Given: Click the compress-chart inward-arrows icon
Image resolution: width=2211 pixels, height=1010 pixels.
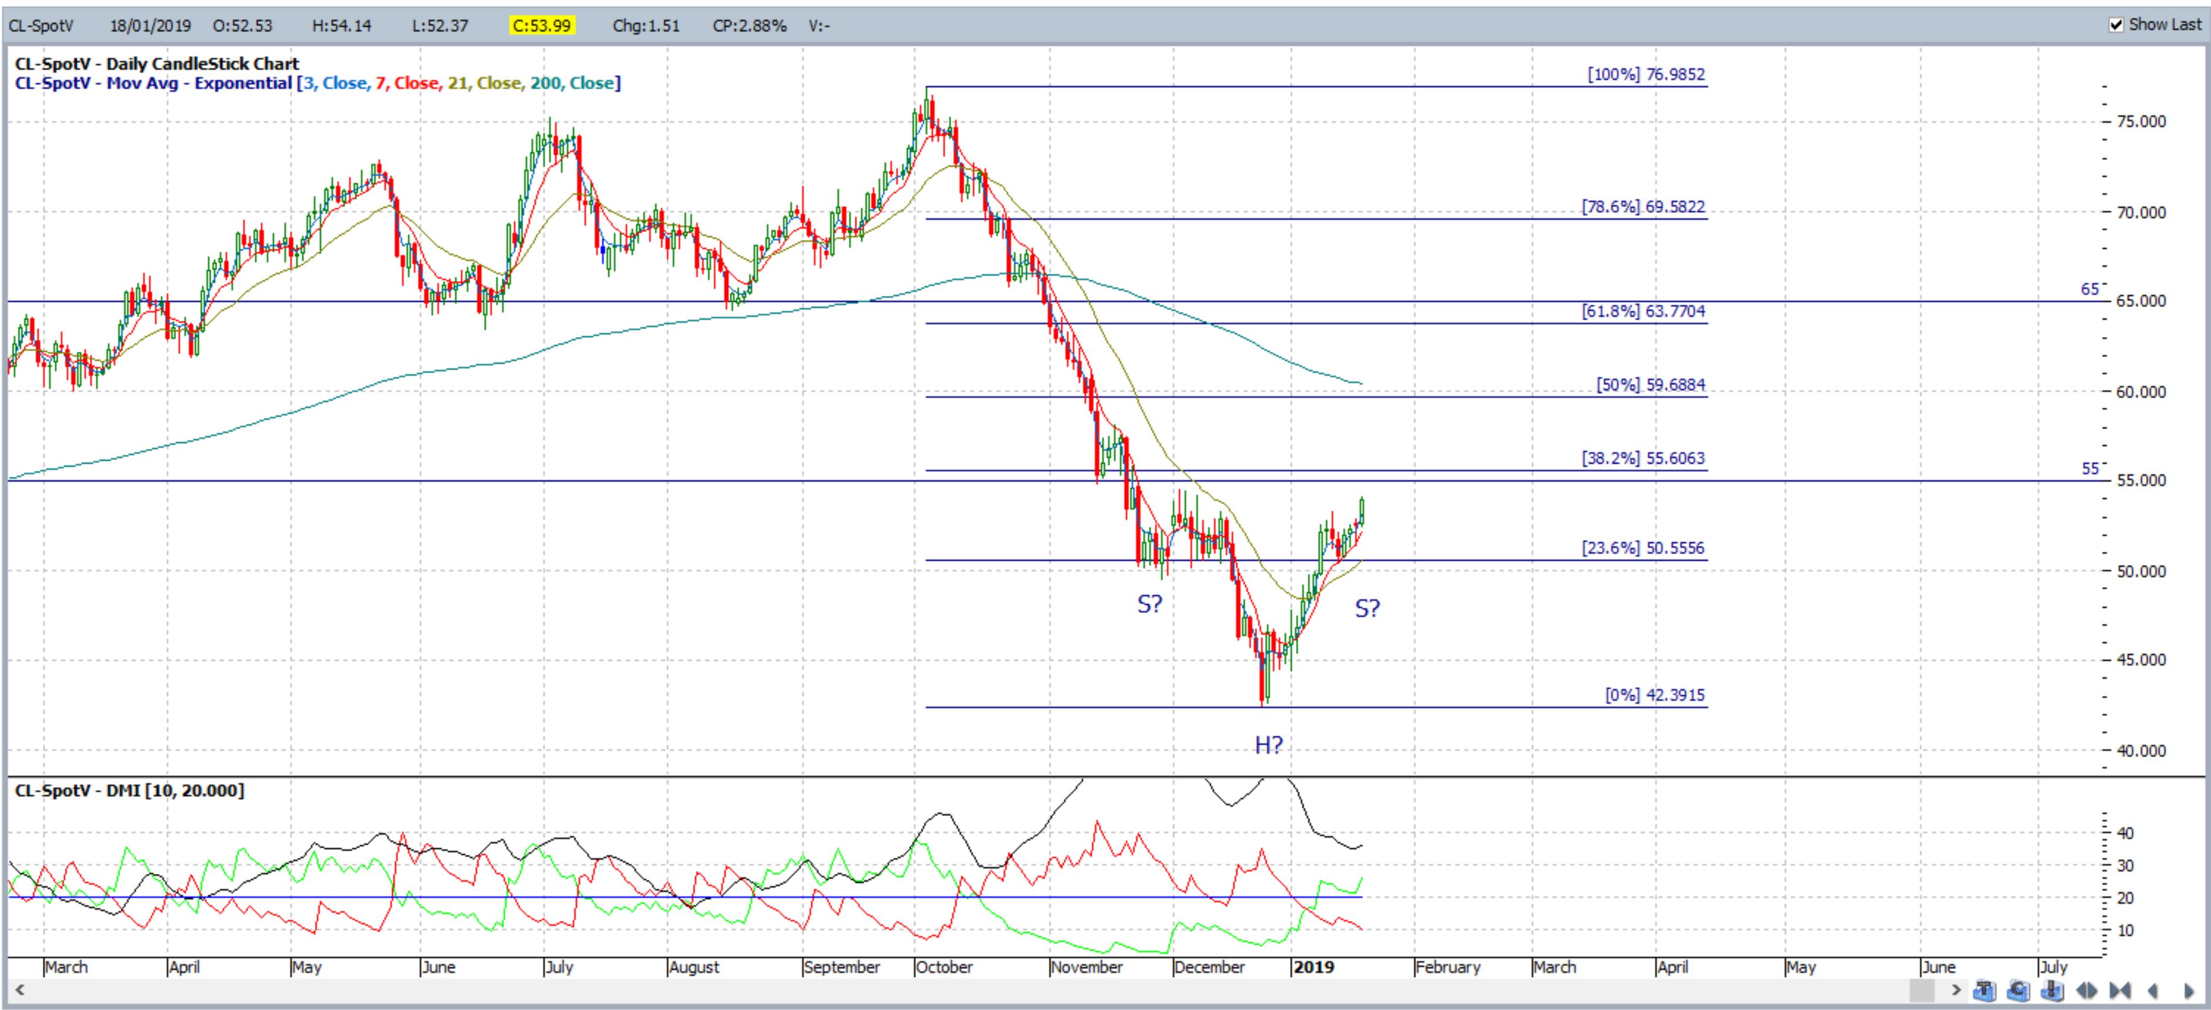Looking at the screenshot, I should 2120,990.
